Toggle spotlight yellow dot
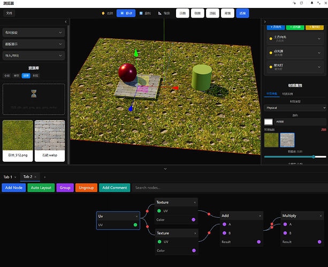 (x=271, y=67)
